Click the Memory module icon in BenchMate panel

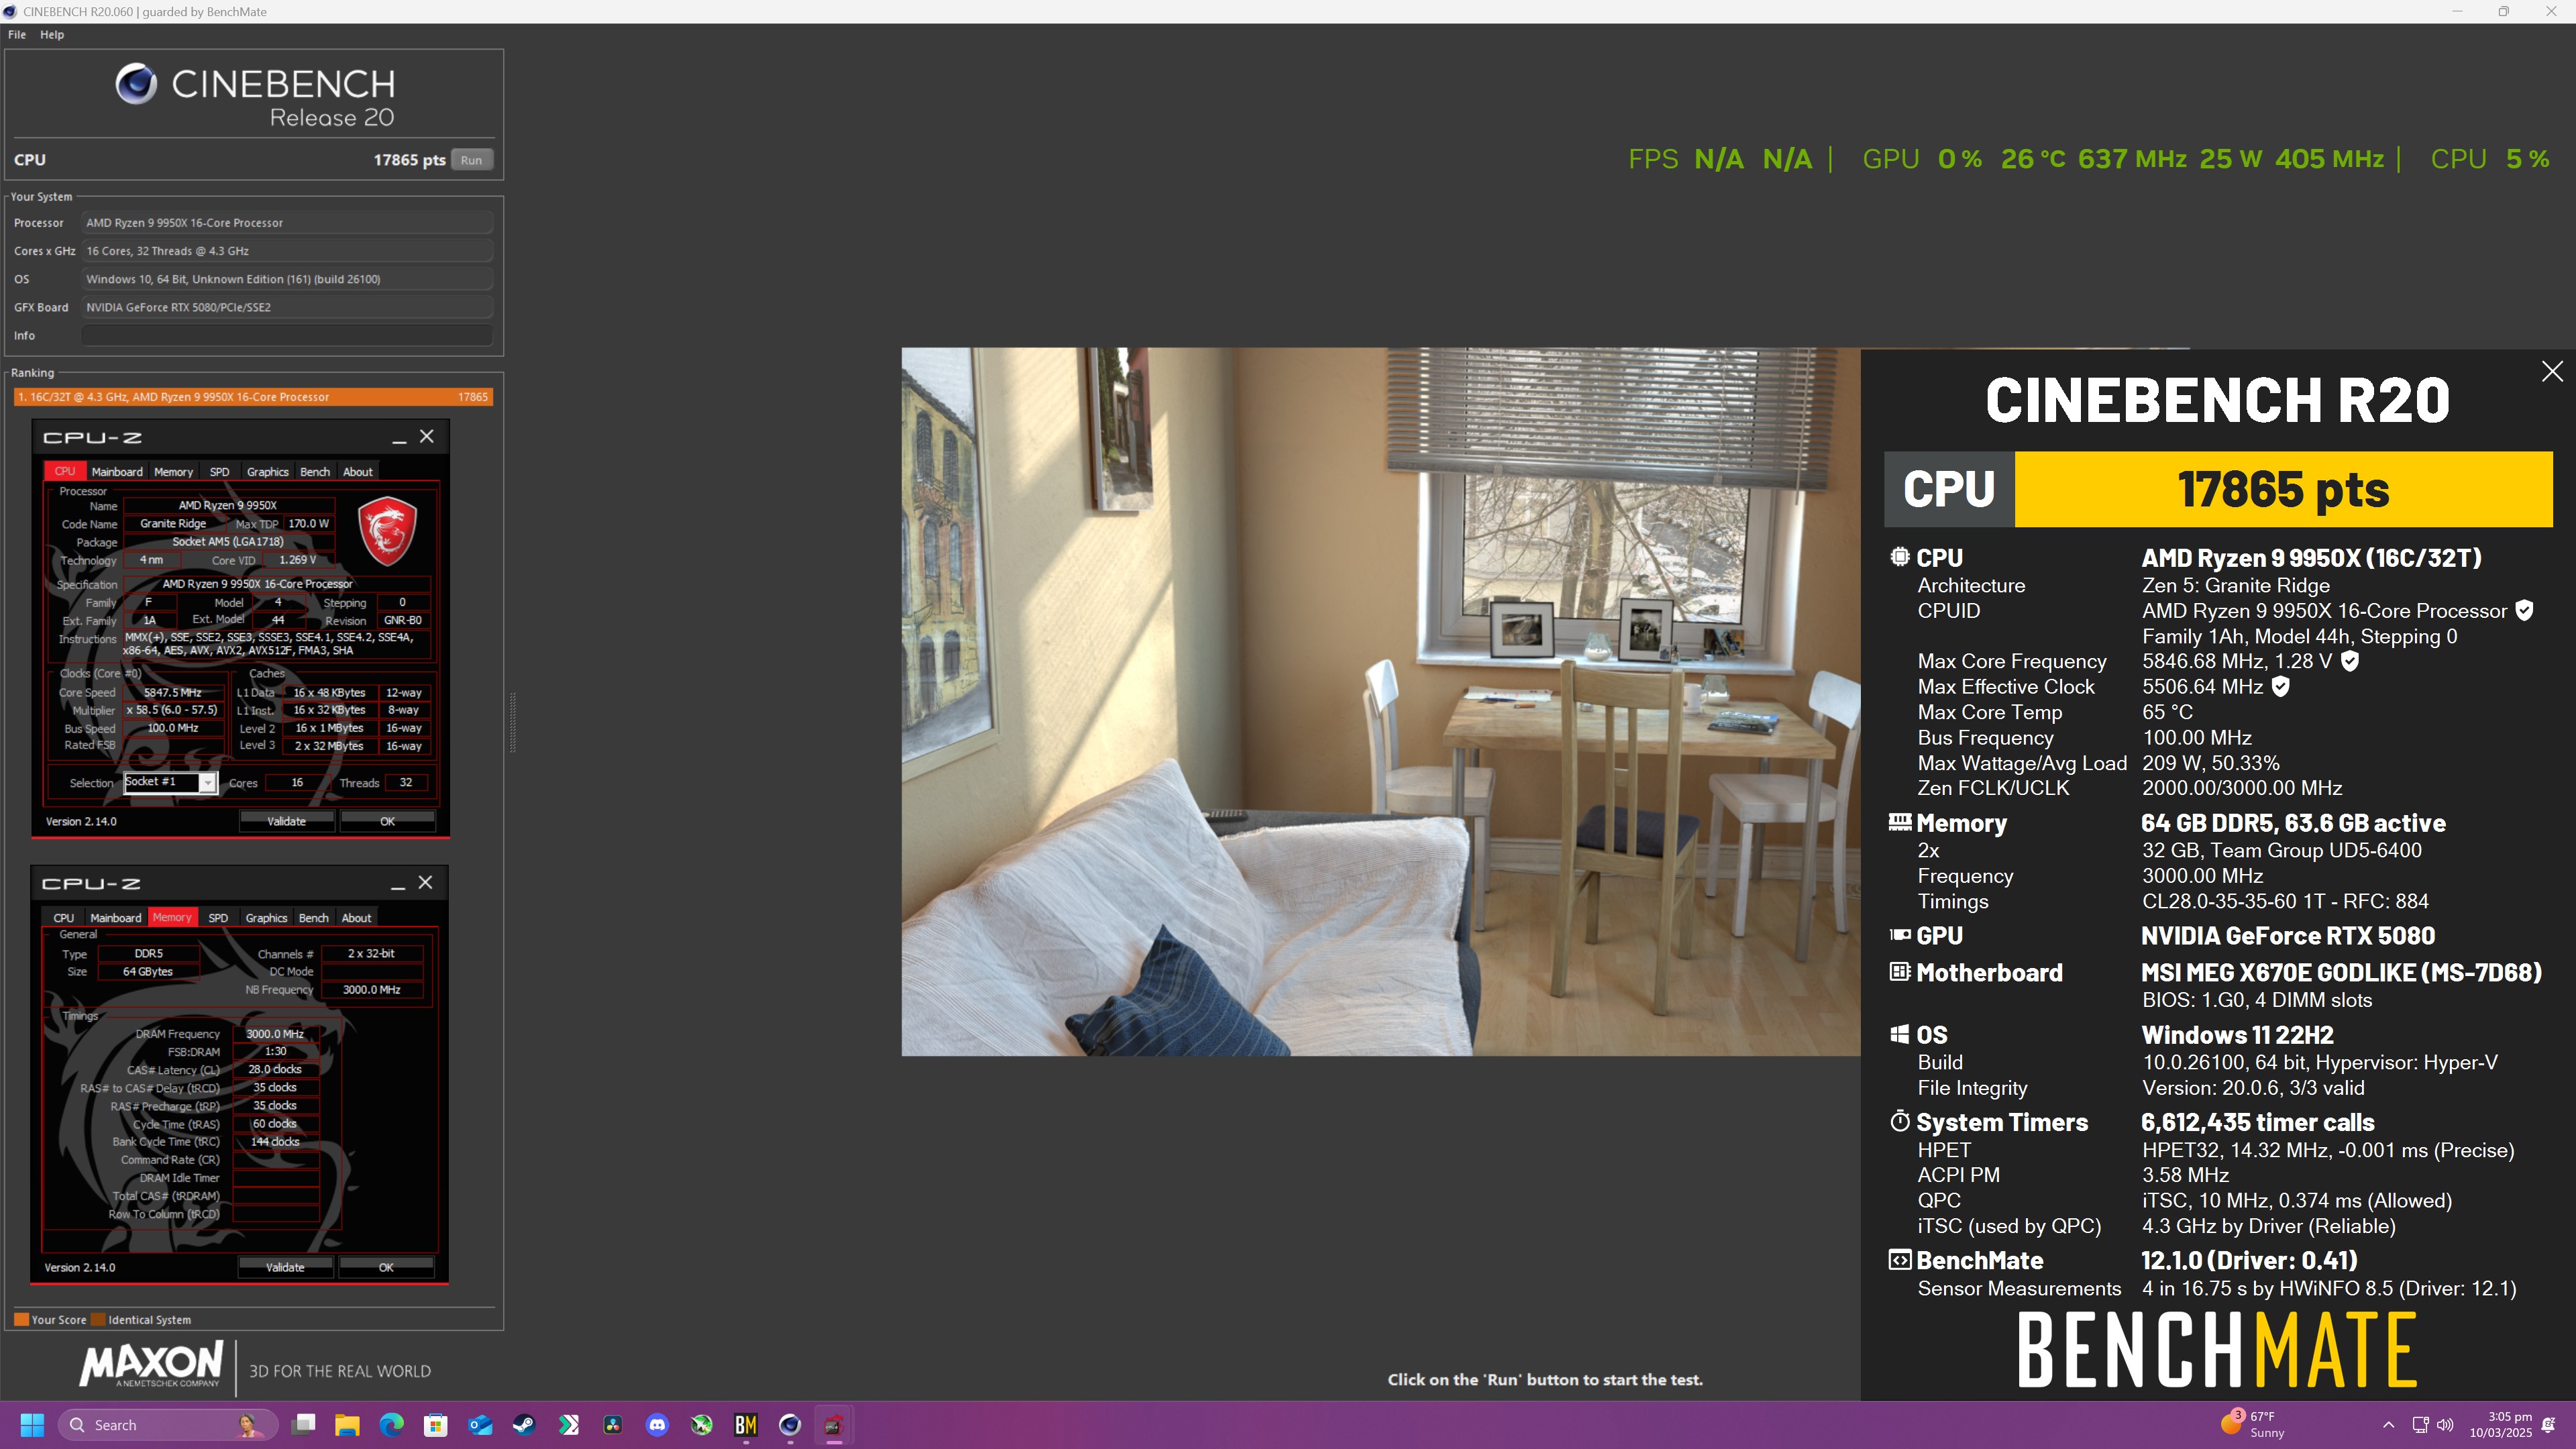(1900, 822)
